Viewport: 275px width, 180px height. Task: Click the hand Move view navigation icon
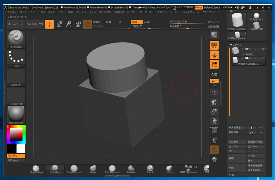[x=214, y=102]
